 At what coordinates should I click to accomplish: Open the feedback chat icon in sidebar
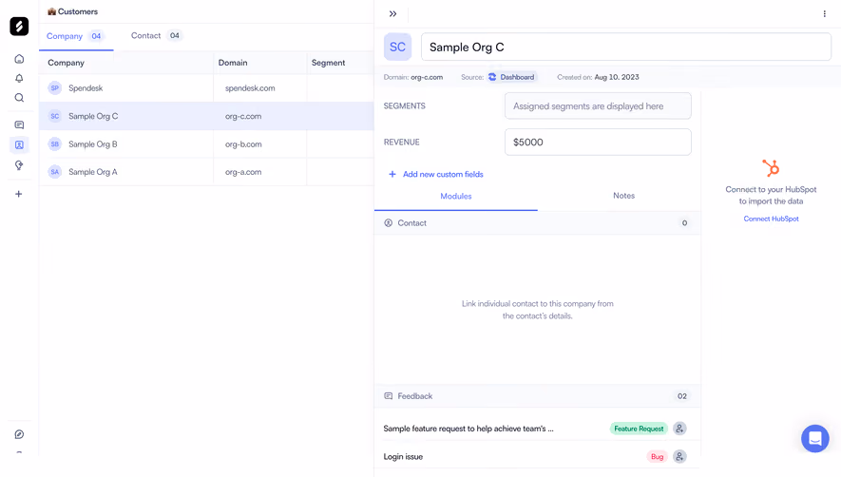tap(19, 125)
